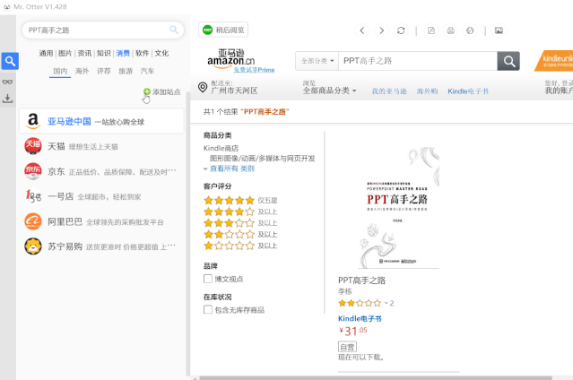Open the Kindle电子书 nav link
Viewport: 573px width, 380px height.
pyautogui.click(x=468, y=91)
